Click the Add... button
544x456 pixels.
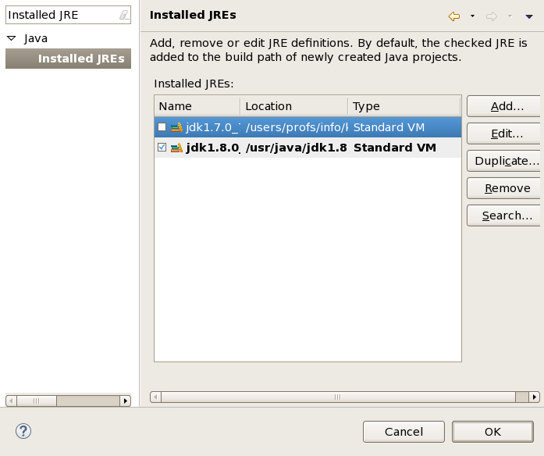503,106
